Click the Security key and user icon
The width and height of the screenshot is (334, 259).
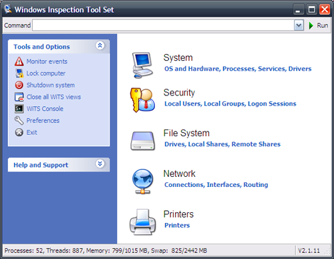(142, 100)
